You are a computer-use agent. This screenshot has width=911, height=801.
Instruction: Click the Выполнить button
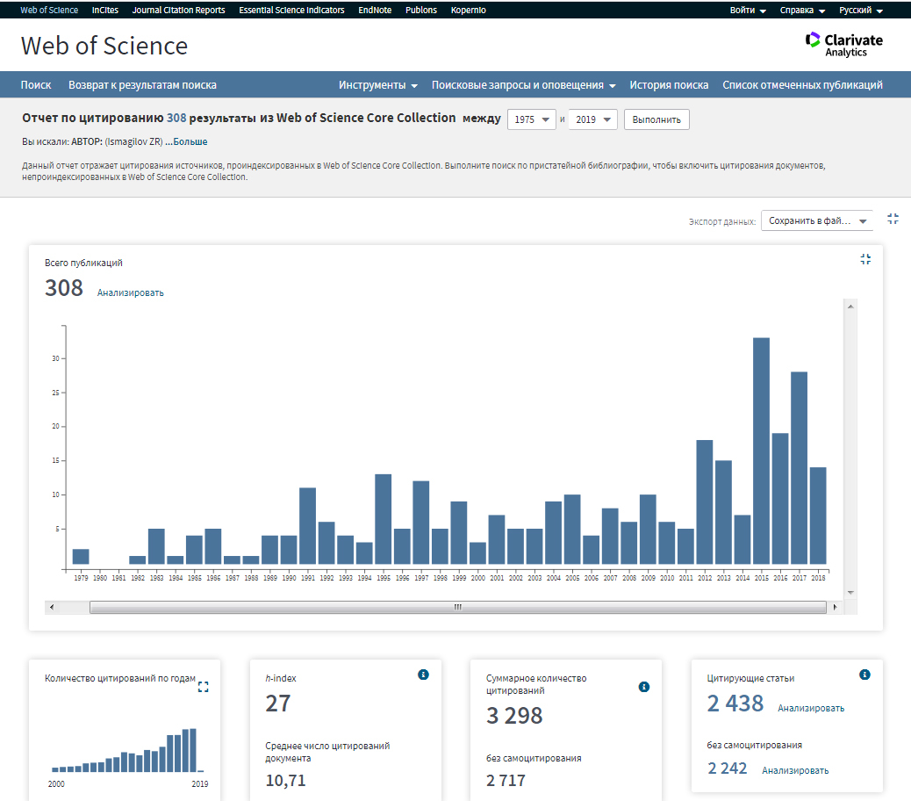click(656, 119)
